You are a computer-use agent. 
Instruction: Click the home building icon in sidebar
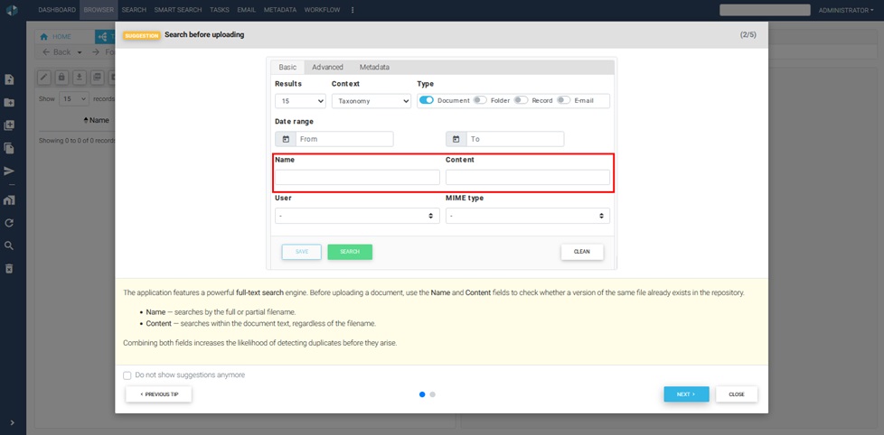coord(9,199)
